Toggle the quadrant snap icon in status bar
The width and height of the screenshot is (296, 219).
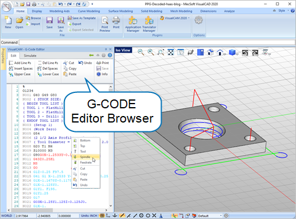pyautogui.click(x=148, y=215)
